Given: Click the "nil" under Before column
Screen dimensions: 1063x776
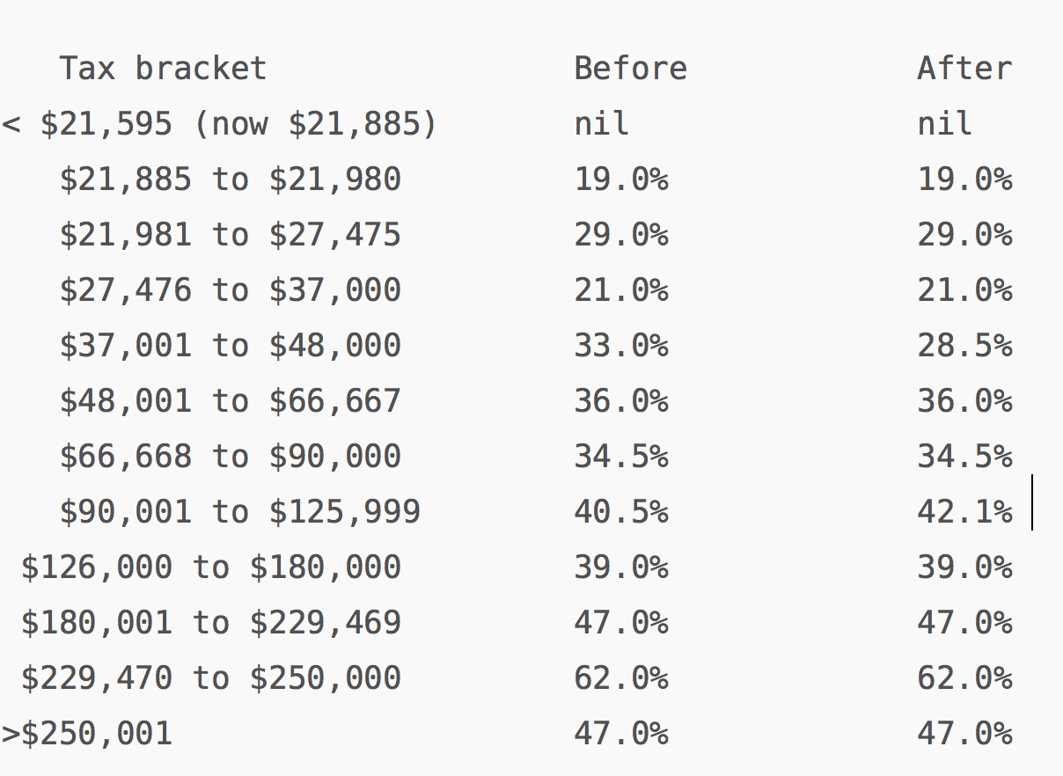Looking at the screenshot, I should tap(602, 124).
